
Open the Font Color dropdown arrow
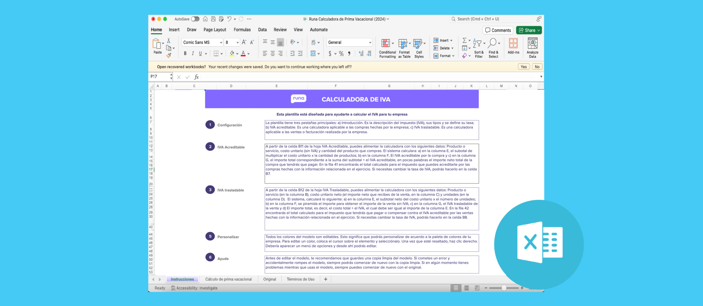pos(249,54)
